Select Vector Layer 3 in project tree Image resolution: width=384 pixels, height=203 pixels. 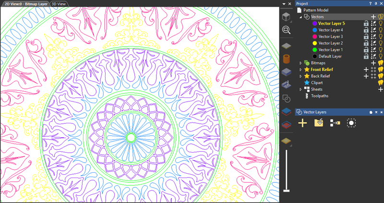click(331, 37)
